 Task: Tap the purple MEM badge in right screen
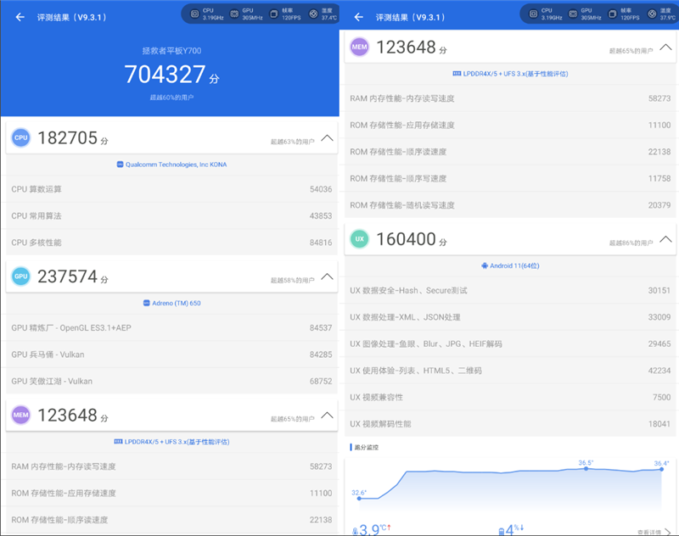click(359, 47)
